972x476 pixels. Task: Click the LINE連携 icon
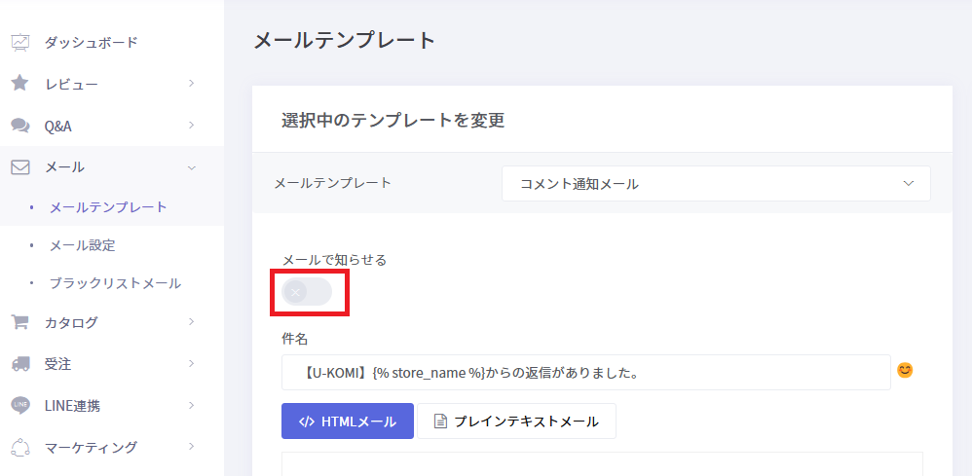tap(20, 405)
